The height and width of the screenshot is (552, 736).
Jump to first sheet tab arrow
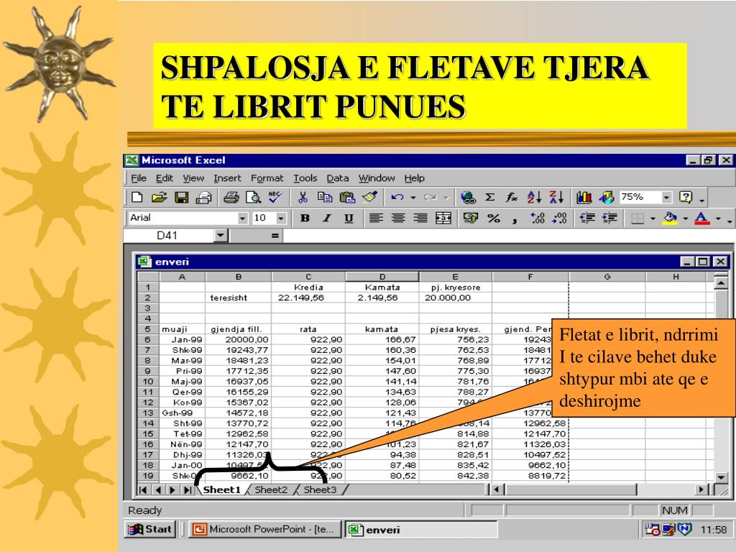click(143, 490)
